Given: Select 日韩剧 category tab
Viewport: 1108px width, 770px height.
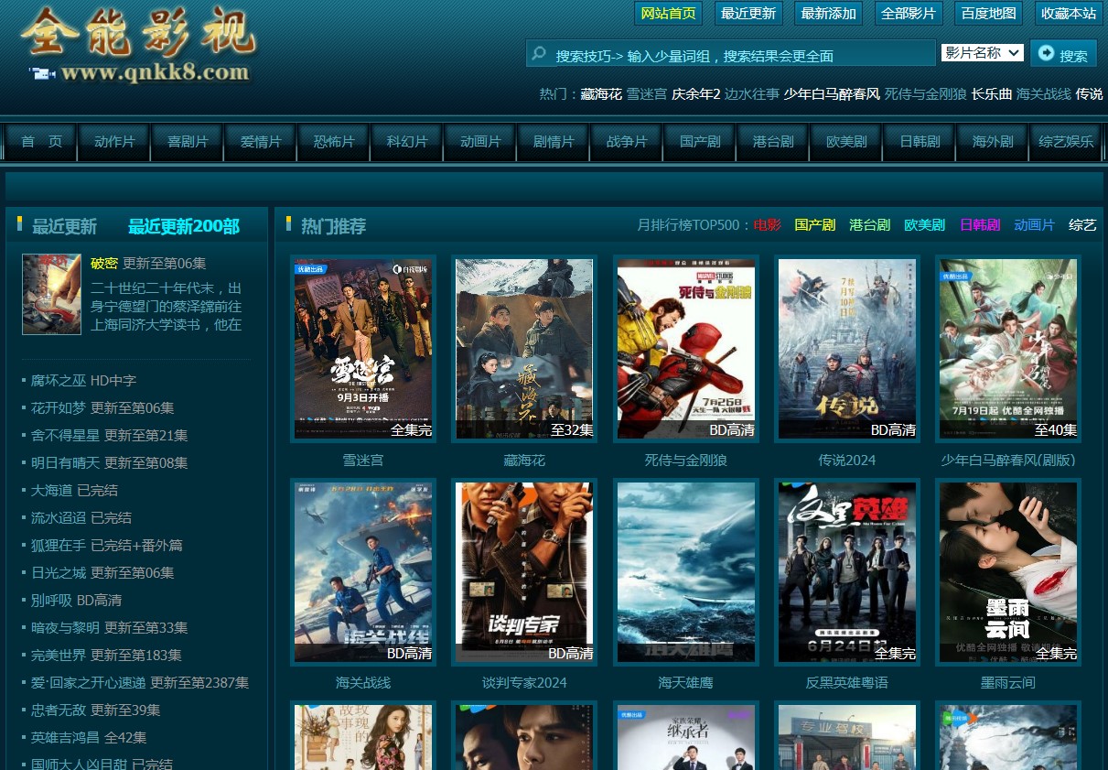Looking at the screenshot, I should (920, 142).
